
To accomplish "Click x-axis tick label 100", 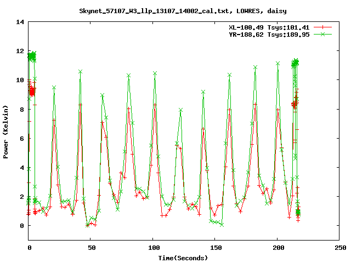I will pyautogui.click(x=154, y=248).
